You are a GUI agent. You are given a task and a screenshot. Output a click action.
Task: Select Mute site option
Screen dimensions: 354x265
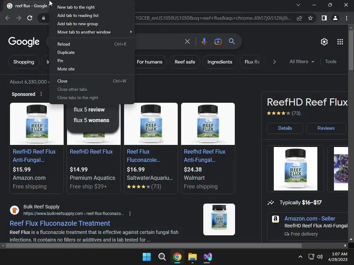click(92, 69)
